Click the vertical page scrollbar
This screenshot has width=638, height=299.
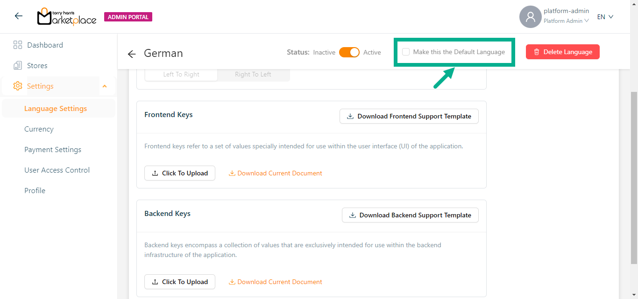pos(634,177)
